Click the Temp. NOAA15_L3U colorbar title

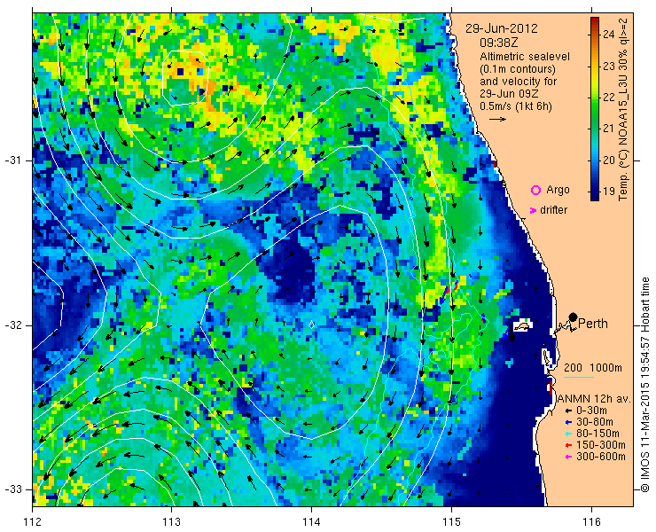(623, 109)
